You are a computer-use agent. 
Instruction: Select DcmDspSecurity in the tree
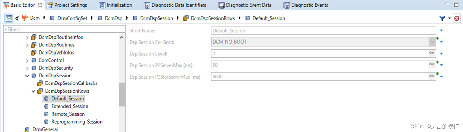point(56,68)
